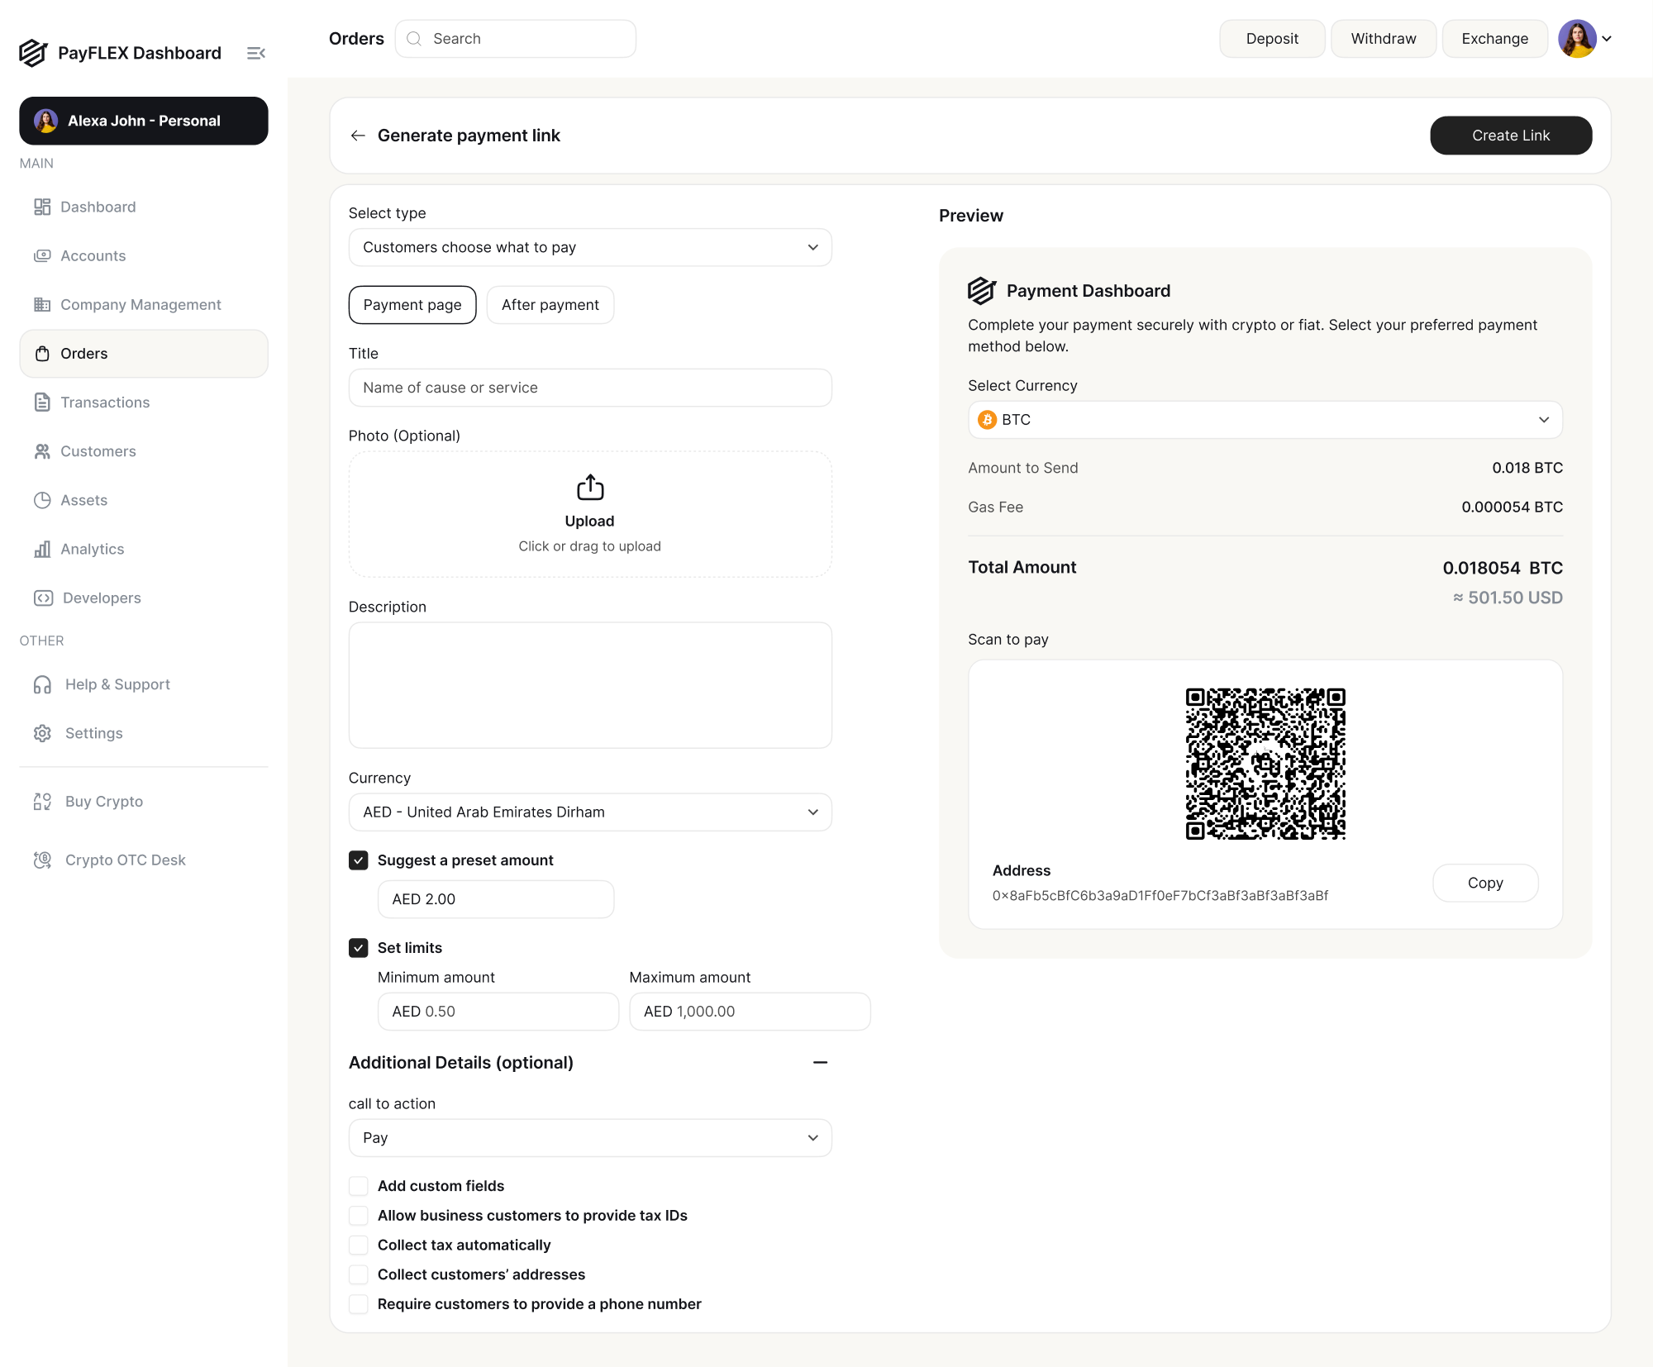Click the Settings gear icon in the sidebar

point(42,733)
